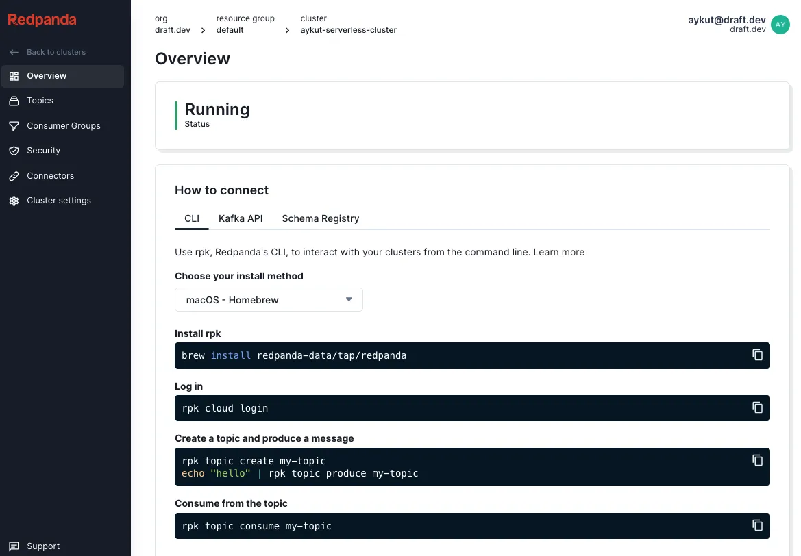Click the Running status text
The height and width of the screenshot is (556, 801).
pyautogui.click(x=217, y=110)
